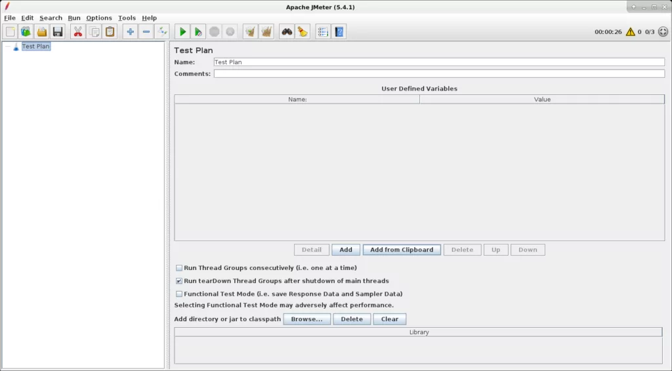Click the Name: column header

297,99
